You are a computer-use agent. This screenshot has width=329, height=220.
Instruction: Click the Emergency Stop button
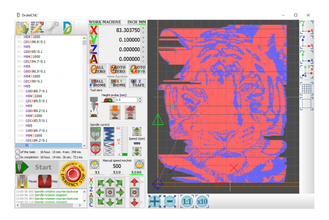point(73,174)
